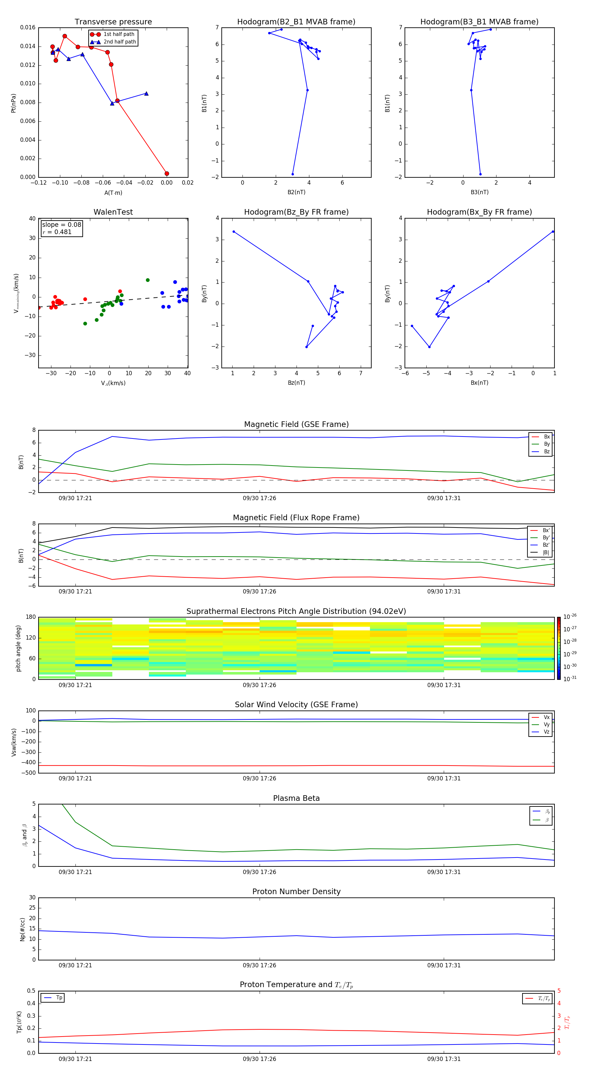The height and width of the screenshot is (1088, 593).
Task: Click the 'Tp' legend entry
Action: (53, 998)
